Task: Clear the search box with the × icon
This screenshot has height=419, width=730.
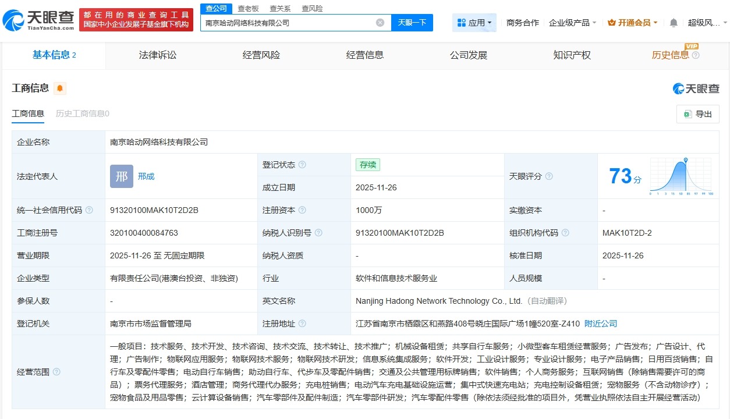Action: [x=380, y=22]
